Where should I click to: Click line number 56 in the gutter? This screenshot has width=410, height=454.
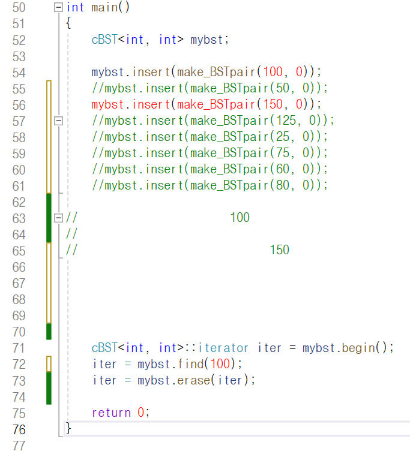click(x=19, y=105)
